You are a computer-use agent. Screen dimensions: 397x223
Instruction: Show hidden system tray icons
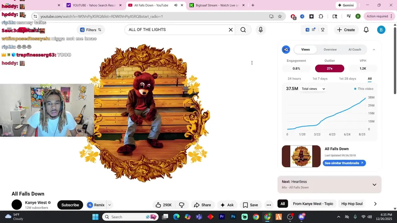click(338, 217)
